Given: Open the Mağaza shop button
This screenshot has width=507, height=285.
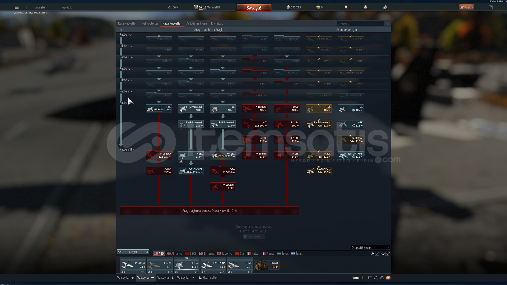Looking at the screenshot, I should point(467,7).
